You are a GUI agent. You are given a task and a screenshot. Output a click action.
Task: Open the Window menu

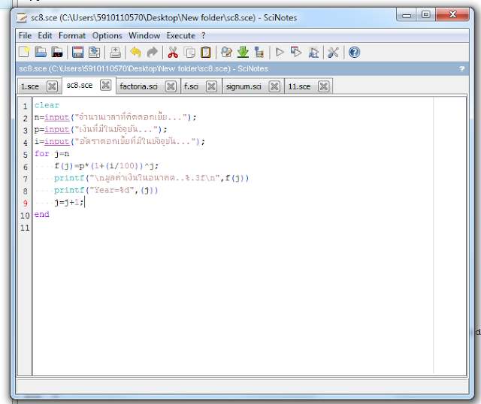click(144, 35)
